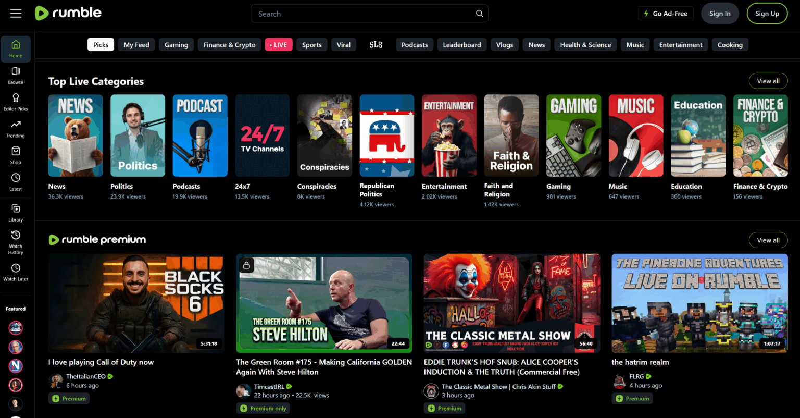
Task: Open Editor Picks from the sidebar
Action: (x=15, y=102)
